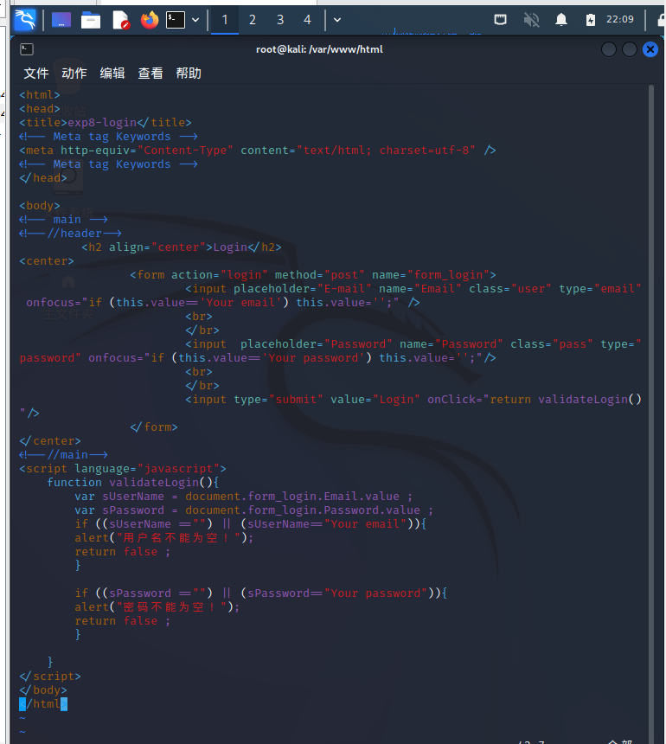The image size is (666, 744).
Task: Click the validateLogin function declaration line
Action: 133,483
